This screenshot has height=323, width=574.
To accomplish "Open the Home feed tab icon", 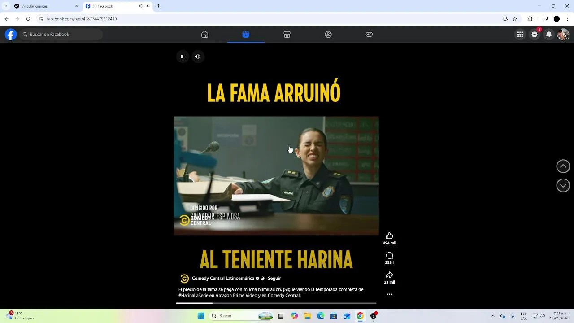I will tap(204, 35).
